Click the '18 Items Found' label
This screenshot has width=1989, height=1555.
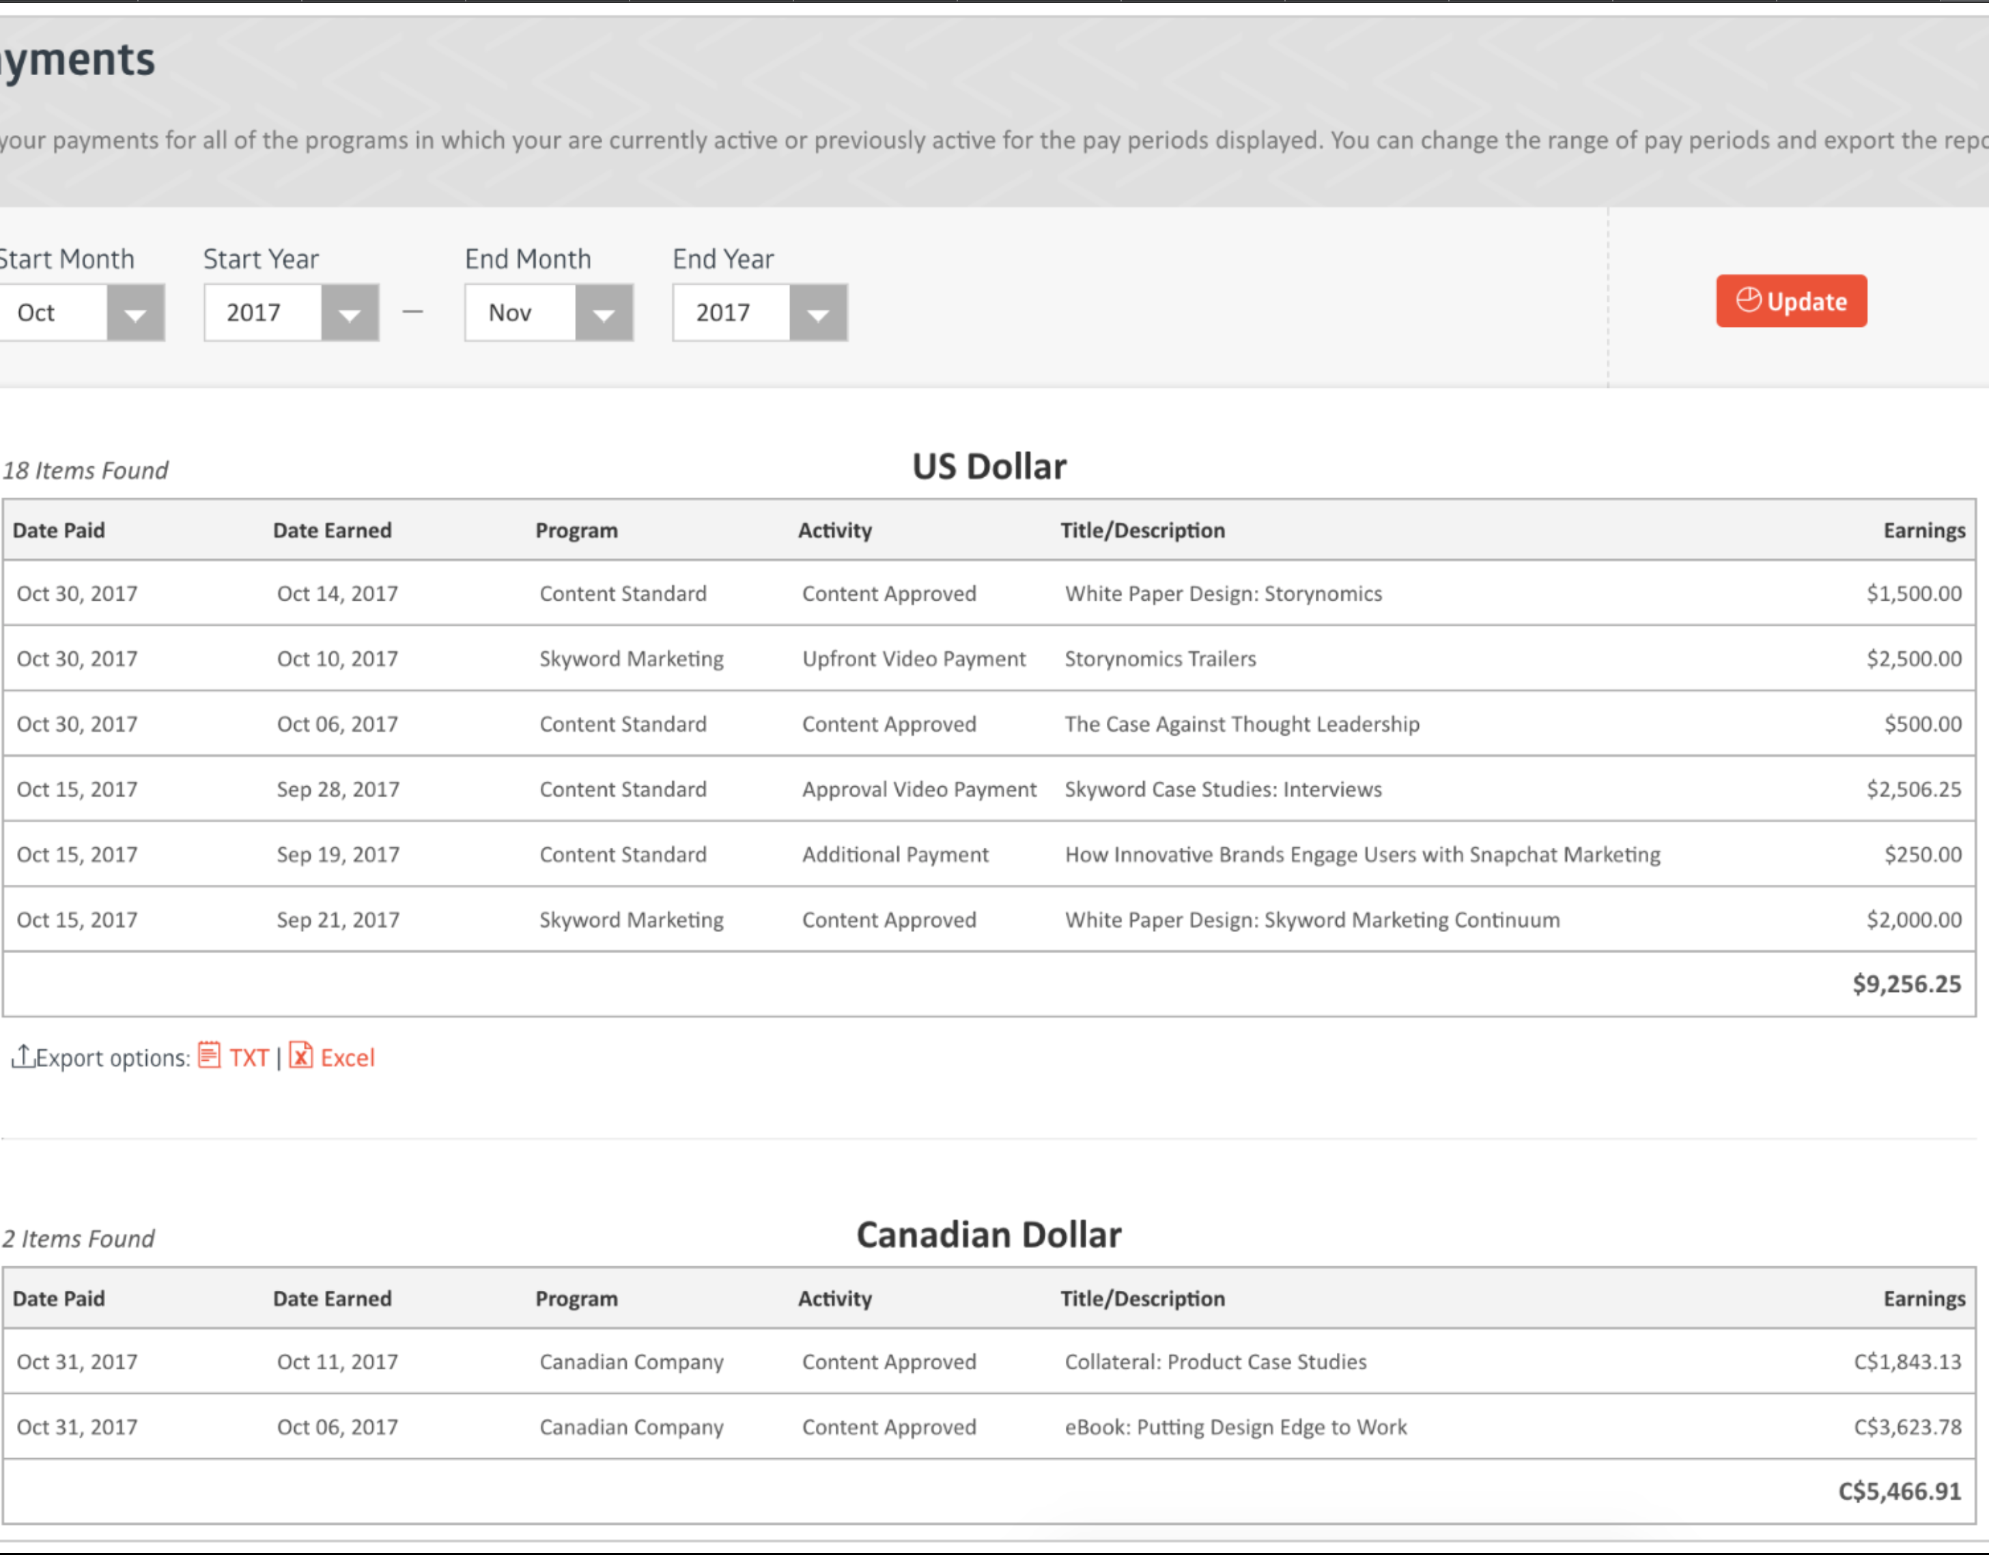[x=85, y=471]
